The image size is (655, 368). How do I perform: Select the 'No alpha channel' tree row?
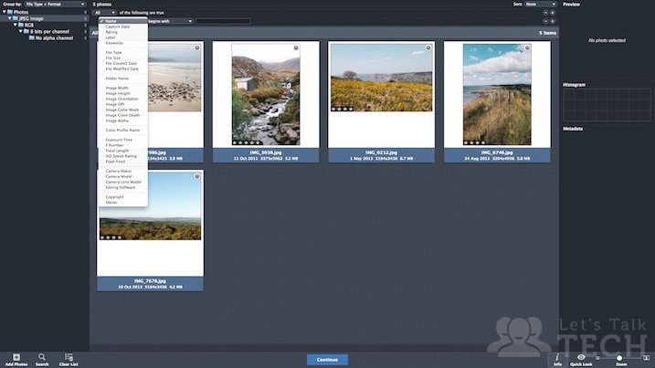click(x=45, y=37)
